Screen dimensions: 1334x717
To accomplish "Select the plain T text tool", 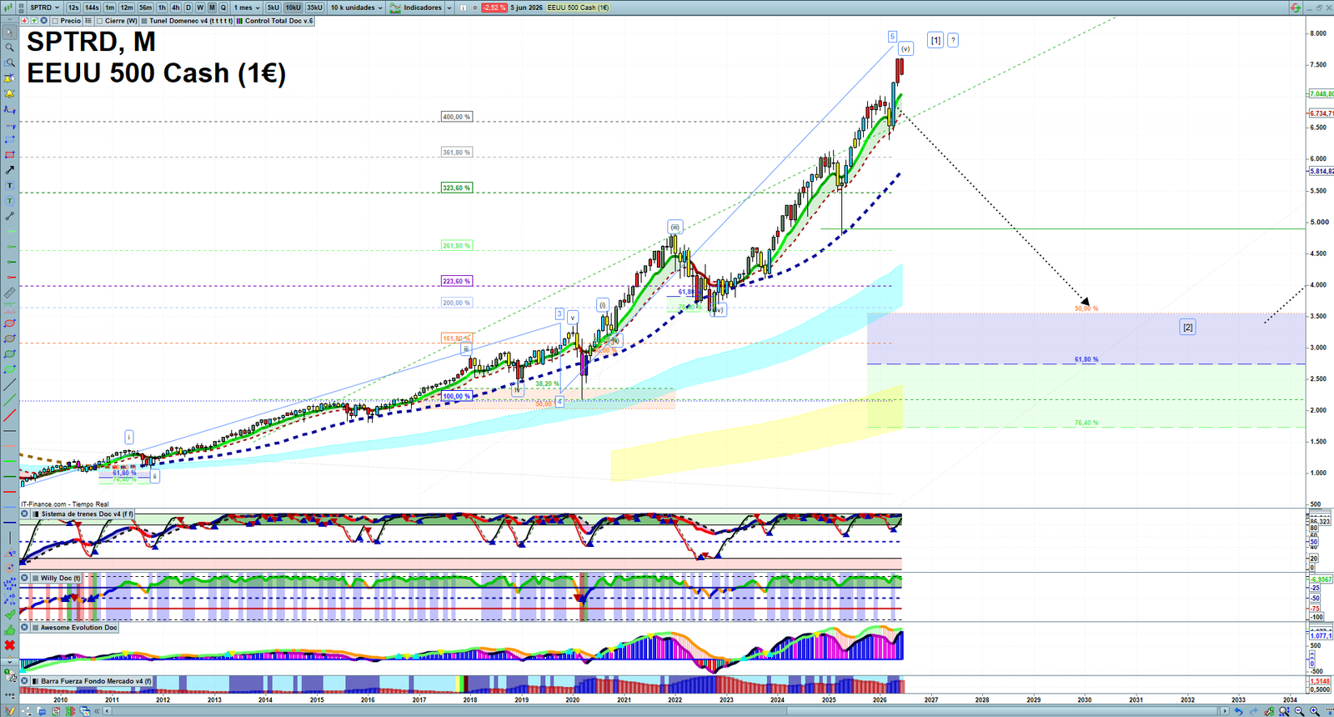I will point(10,185).
